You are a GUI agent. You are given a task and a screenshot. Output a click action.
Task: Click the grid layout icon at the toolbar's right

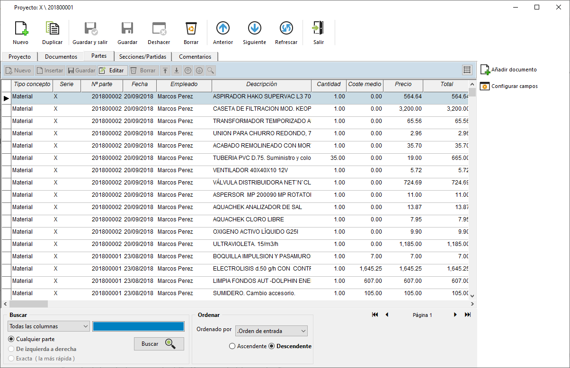(x=467, y=70)
